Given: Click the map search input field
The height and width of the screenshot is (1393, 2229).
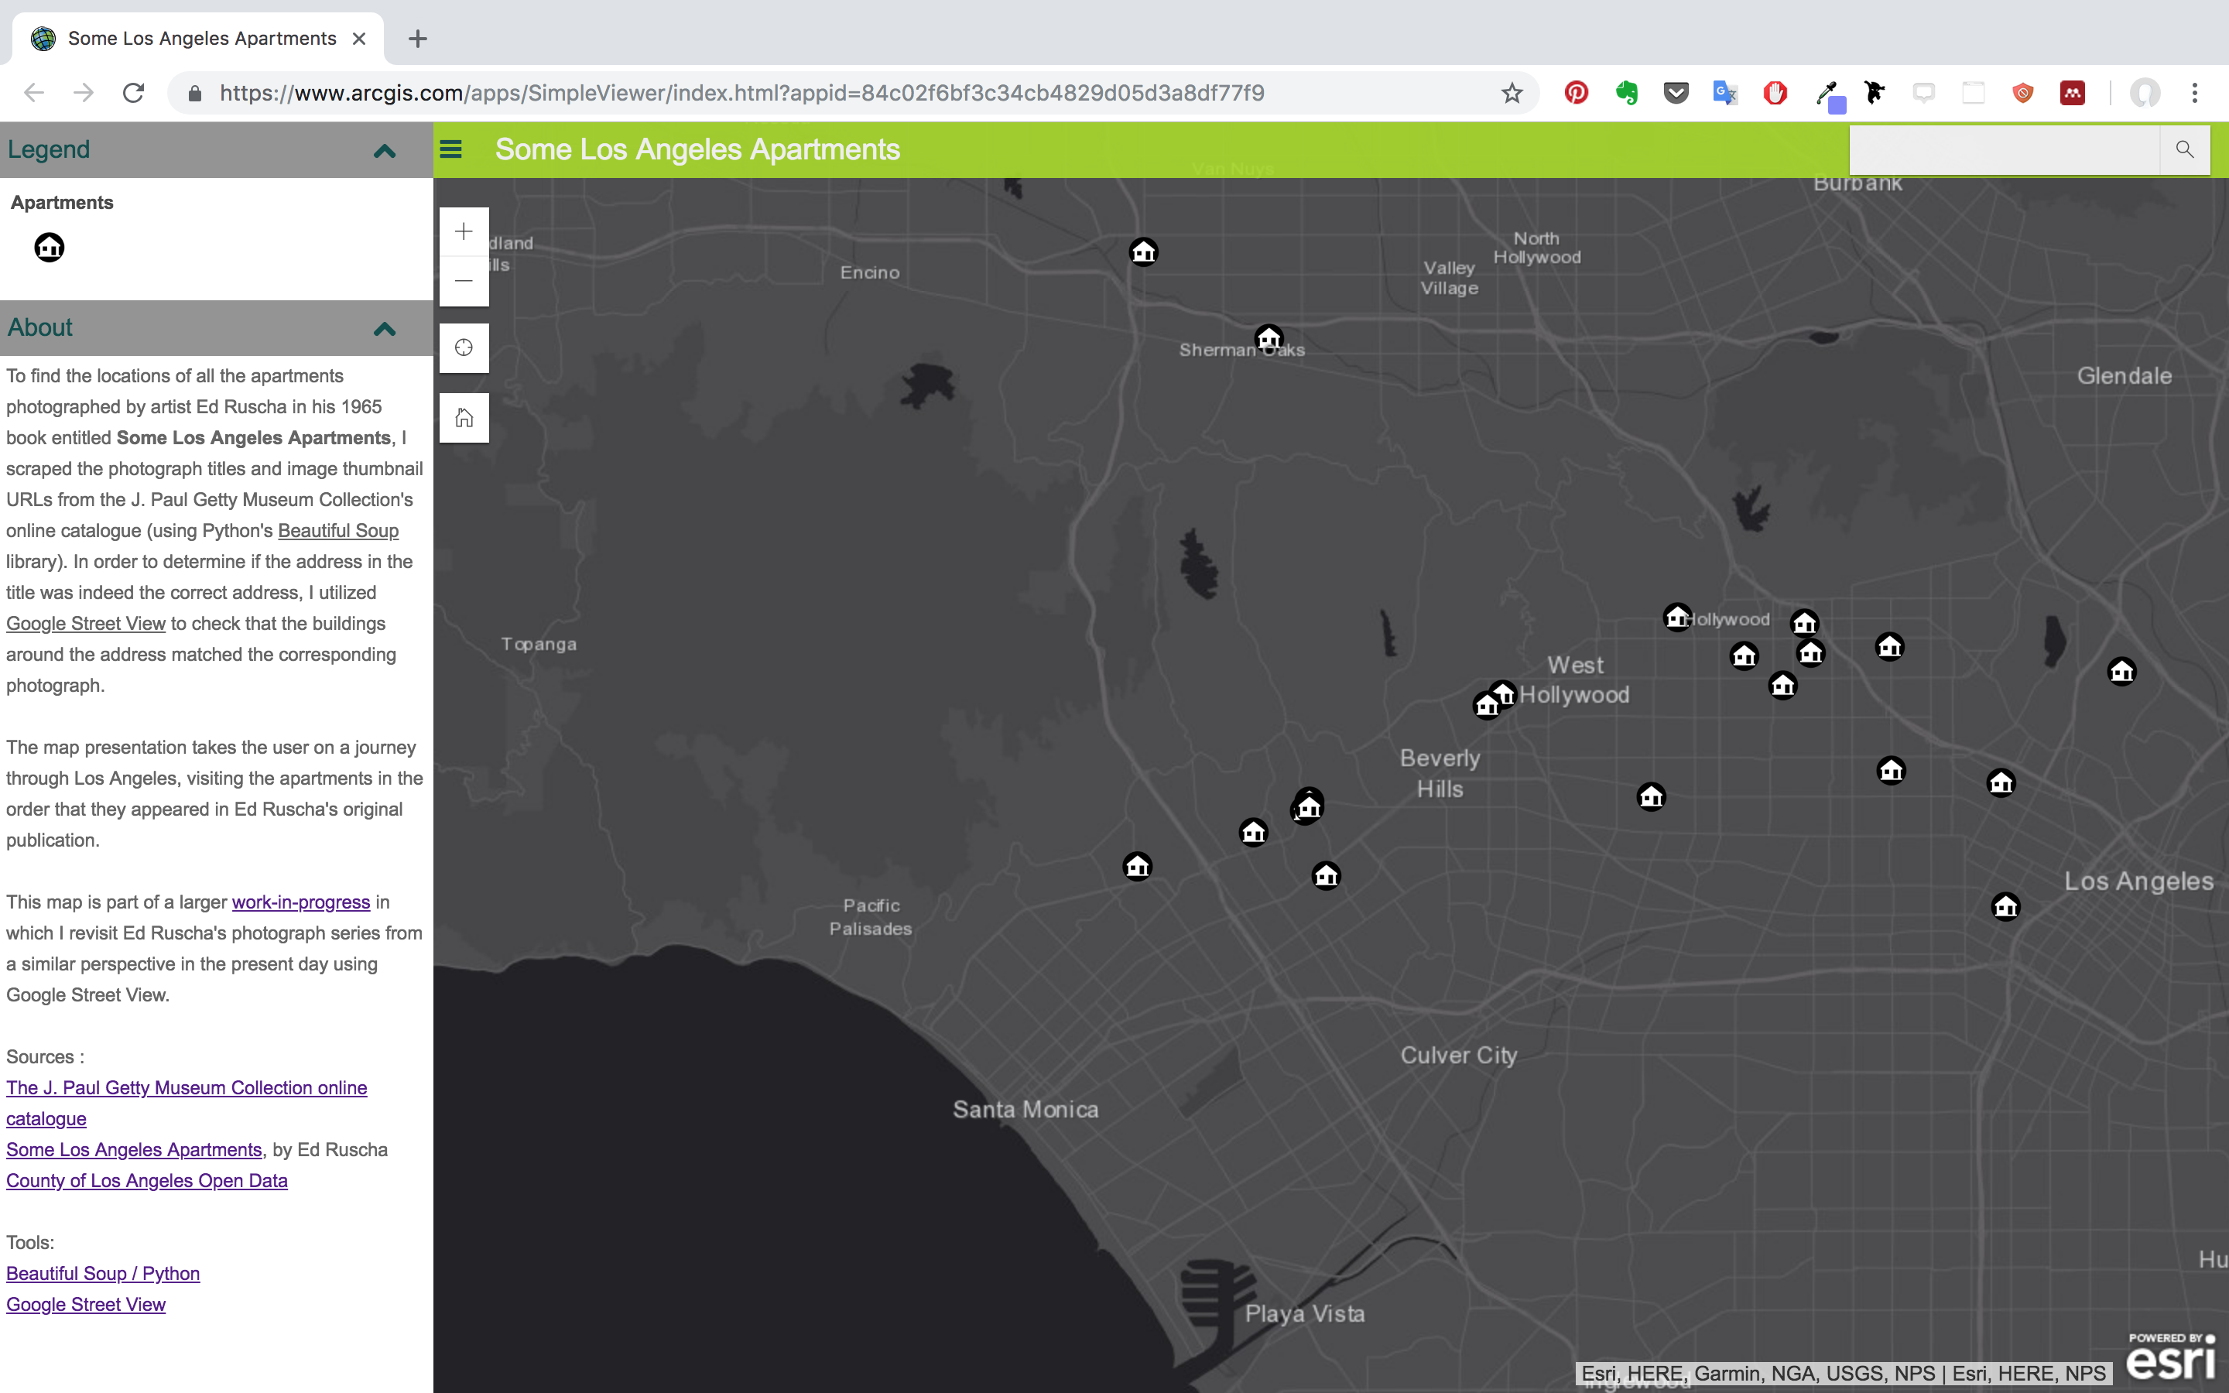Looking at the screenshot, I should (x=2003, y=149).
